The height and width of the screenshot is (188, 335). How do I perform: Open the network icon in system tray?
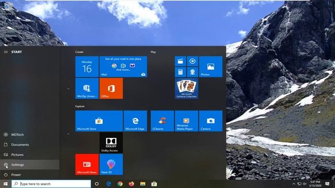pos(299,184)
